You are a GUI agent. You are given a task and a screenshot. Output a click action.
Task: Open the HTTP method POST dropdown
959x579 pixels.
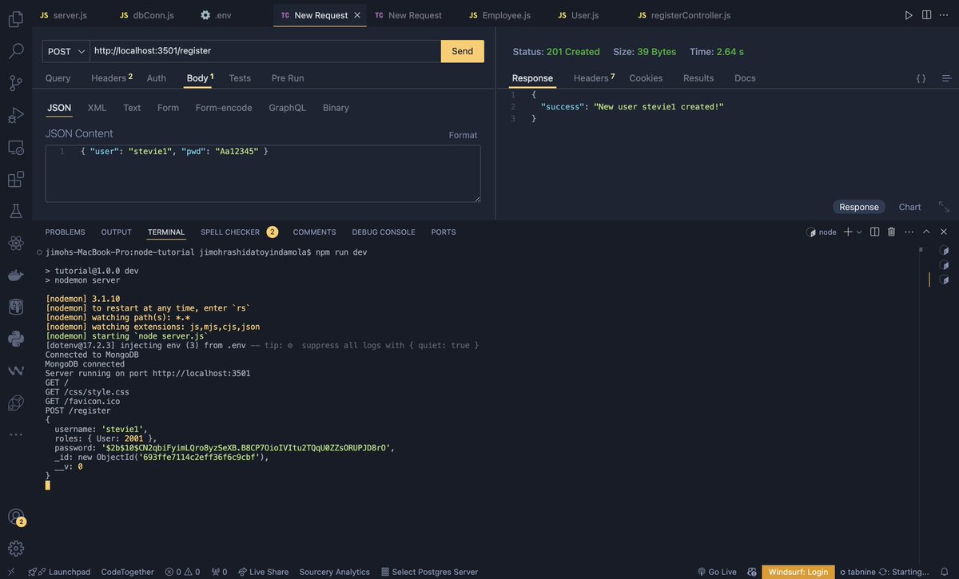pyautogui.click(x=66, y=51)
